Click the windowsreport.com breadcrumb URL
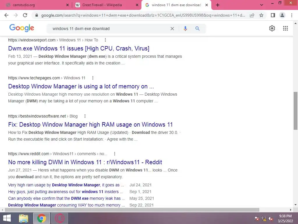The width and height of the screenshot is (298, 224). [x=53, y=40]
